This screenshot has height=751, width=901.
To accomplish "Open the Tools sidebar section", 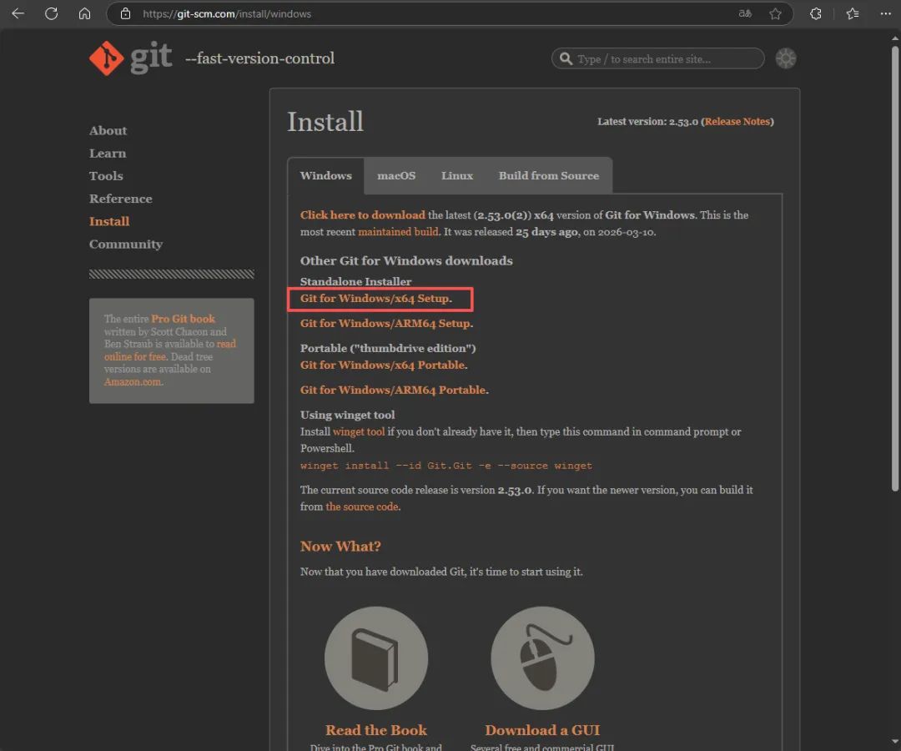I will tap(106, 176).
